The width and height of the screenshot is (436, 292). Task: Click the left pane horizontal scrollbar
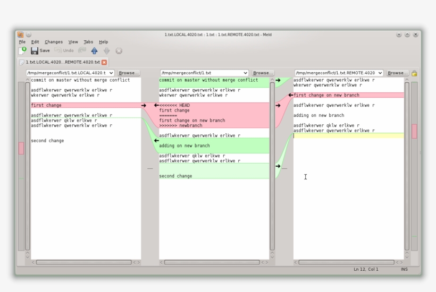[x=83, y=262]
